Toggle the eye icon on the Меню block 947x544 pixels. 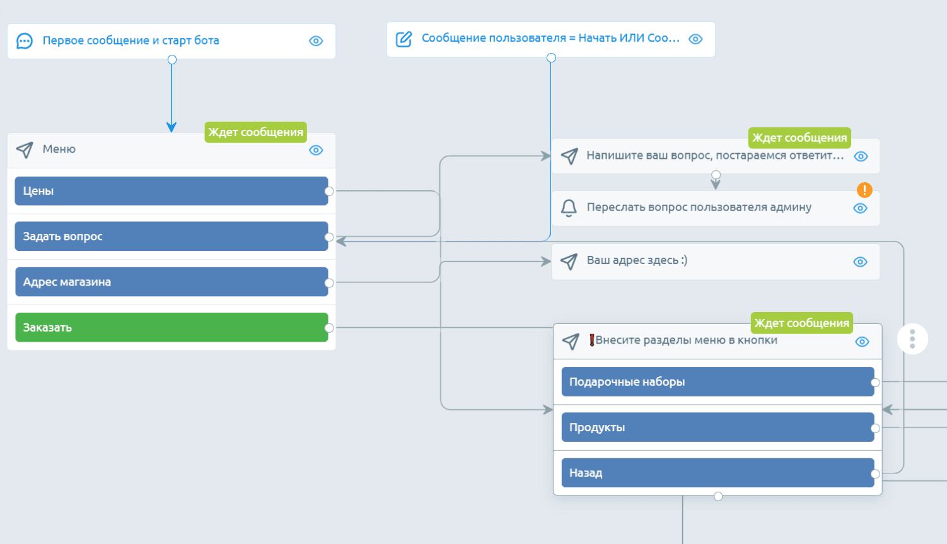[x=316, y=150]
